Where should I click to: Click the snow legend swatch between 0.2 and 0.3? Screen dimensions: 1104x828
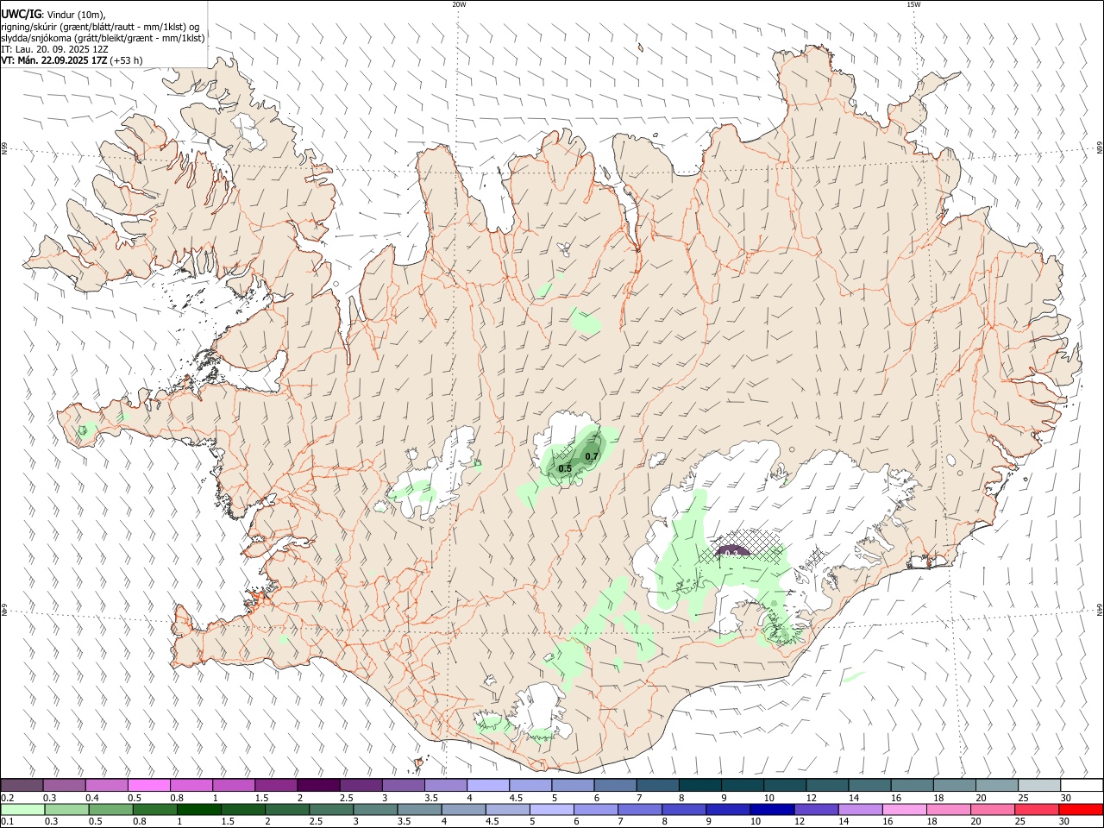tap(22, 785)
